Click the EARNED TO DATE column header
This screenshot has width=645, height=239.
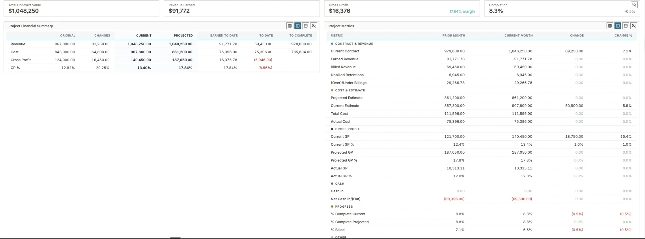pyautogui.click(x=224, y=35)
